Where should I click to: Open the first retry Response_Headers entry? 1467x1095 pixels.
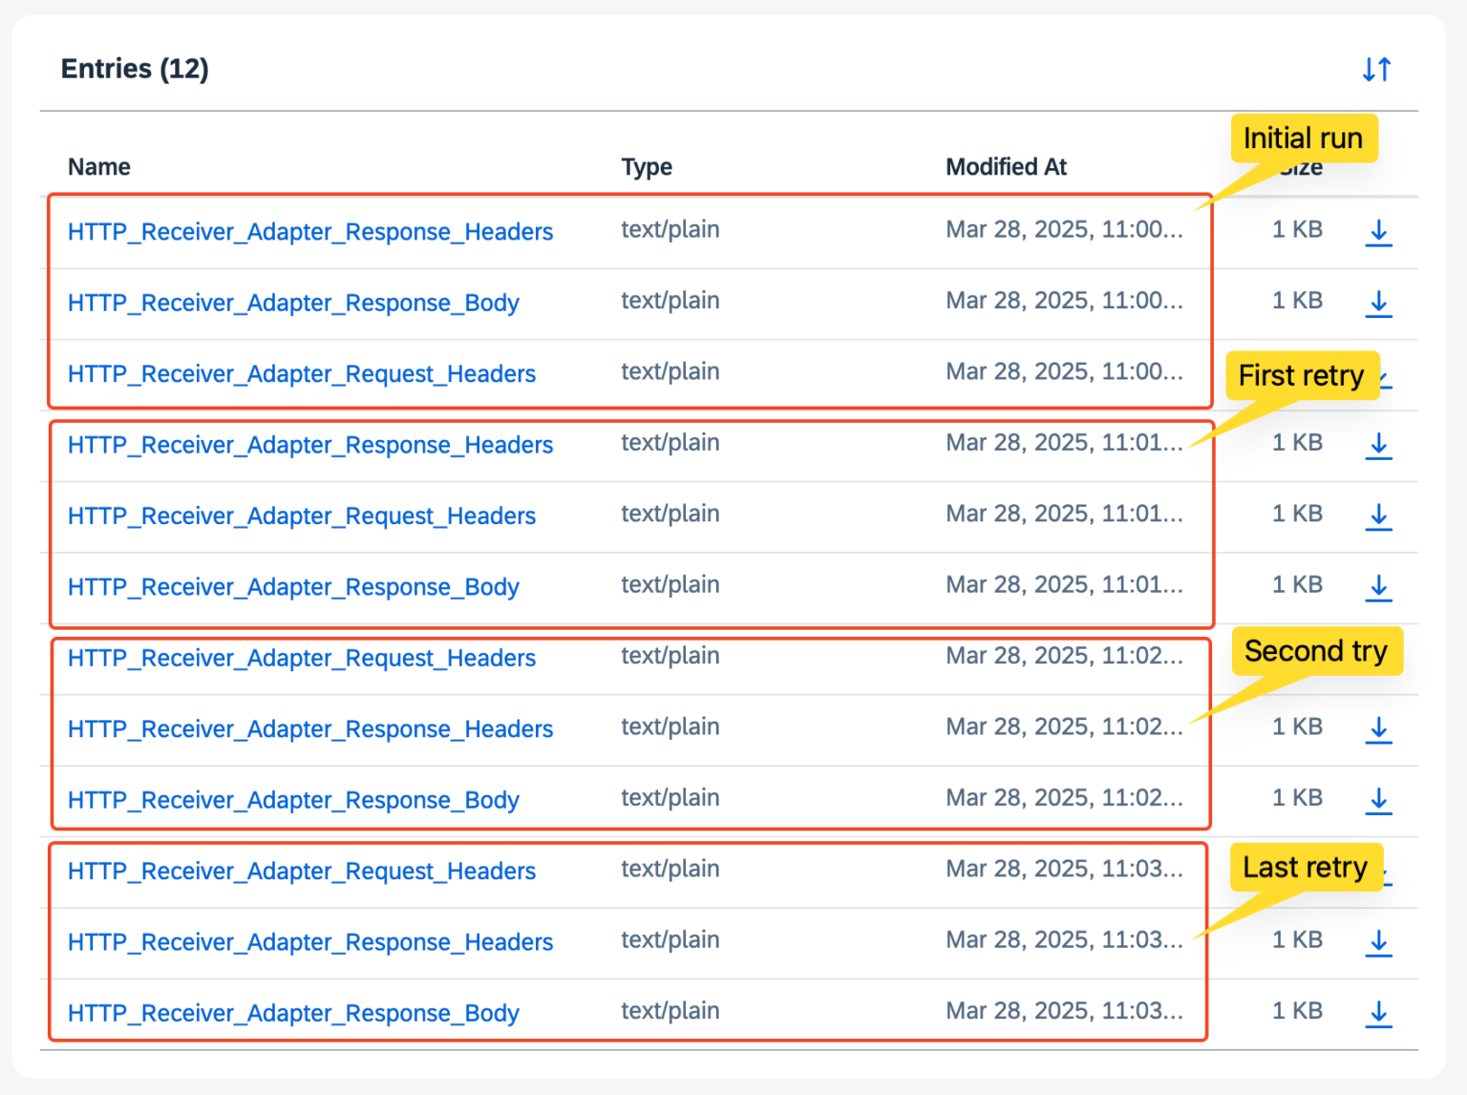pos(309,445)
